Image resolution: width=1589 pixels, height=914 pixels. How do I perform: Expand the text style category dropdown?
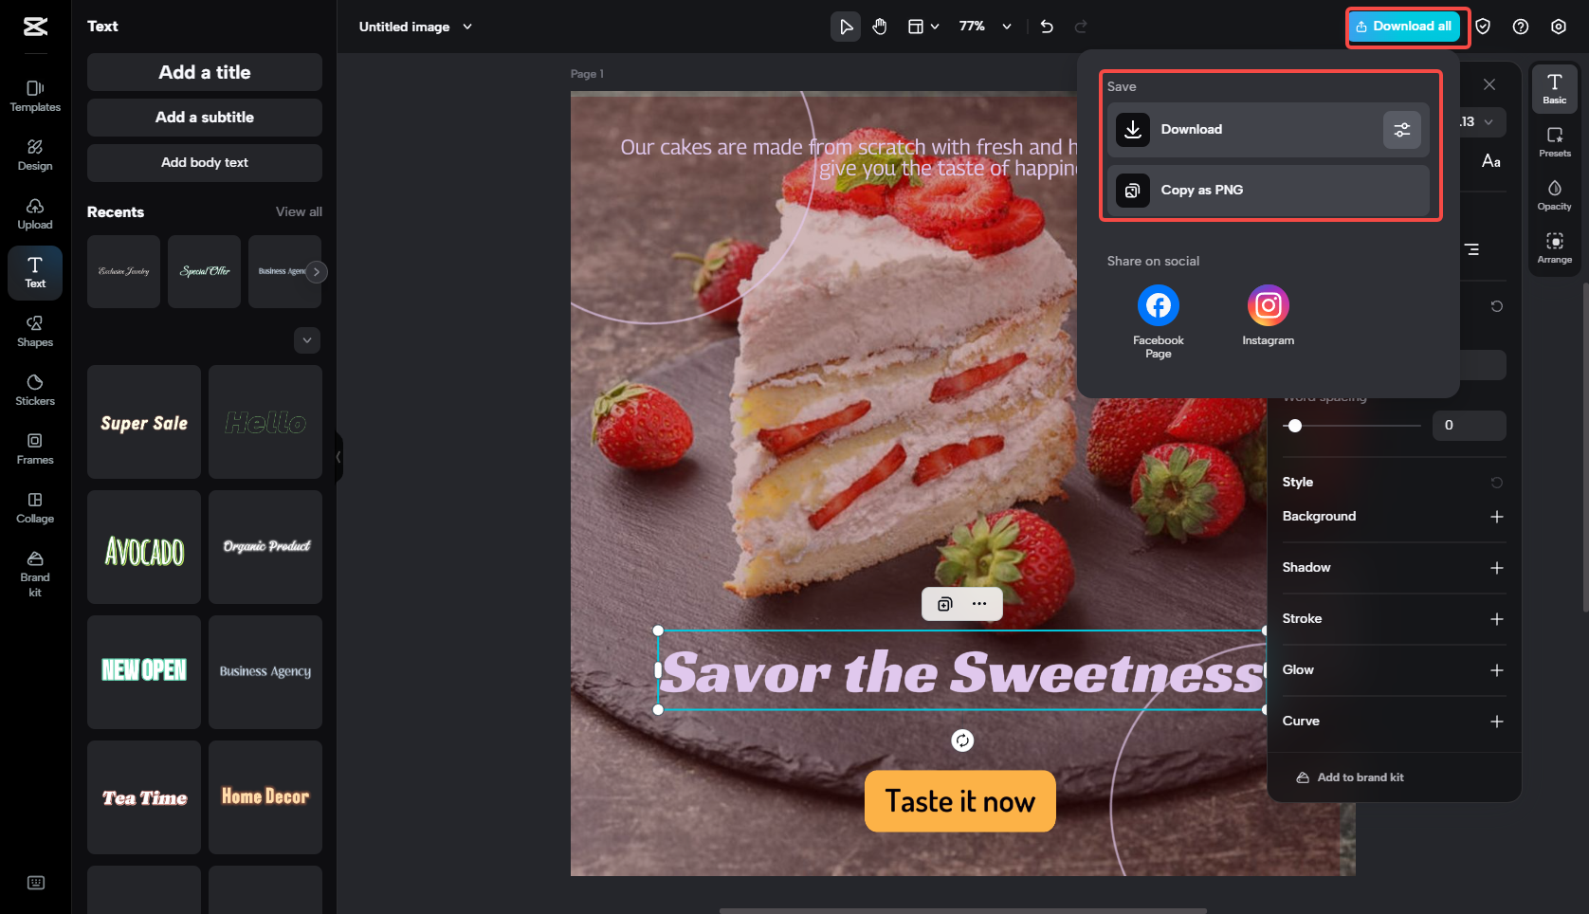click(x=307, y=340)
